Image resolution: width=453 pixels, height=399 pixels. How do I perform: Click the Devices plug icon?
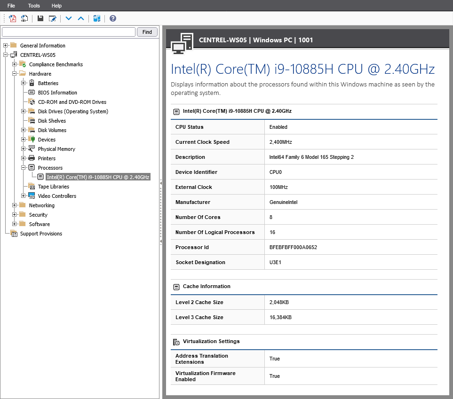tap(32, 139)
